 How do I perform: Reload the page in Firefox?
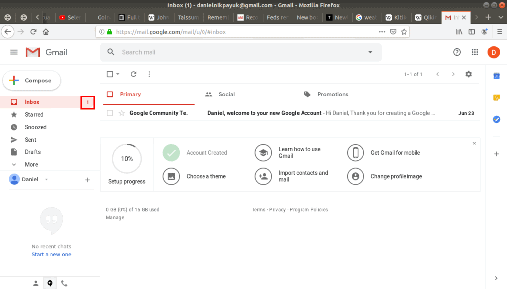pyautogui.click(x=33, y=32)
